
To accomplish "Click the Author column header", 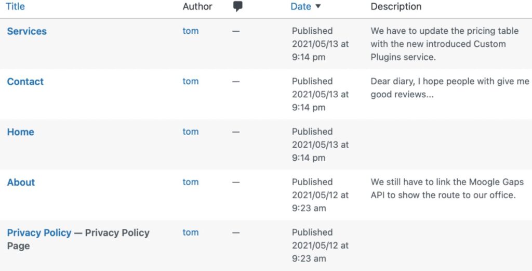I will pos(197,7).
